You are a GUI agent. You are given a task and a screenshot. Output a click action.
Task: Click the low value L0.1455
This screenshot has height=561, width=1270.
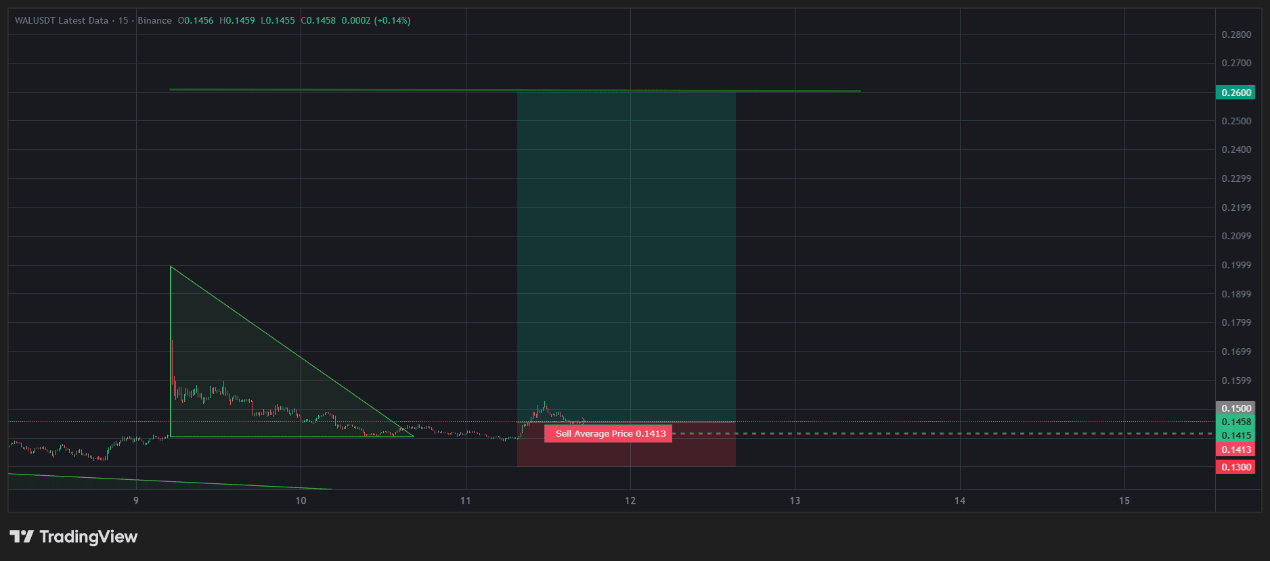[x=278, y=20]
